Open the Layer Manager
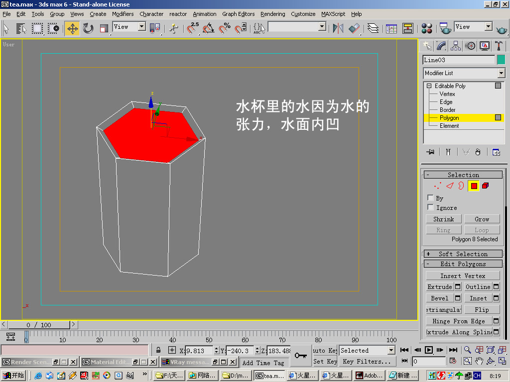Image resolution: width=510 pixels, height=382 pixels. 373,28
